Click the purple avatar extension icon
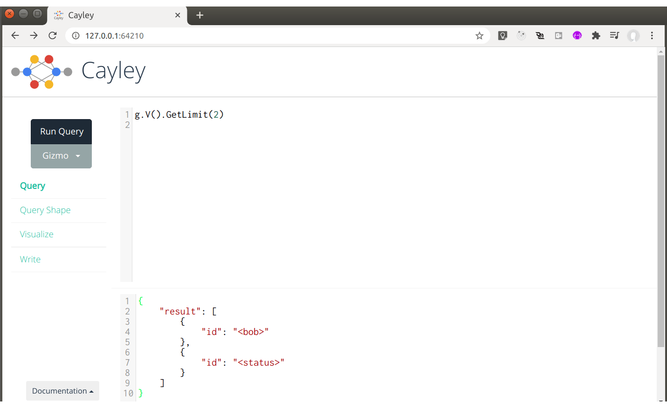The height and width of the screenshot is (408, 667). (577, 35)
